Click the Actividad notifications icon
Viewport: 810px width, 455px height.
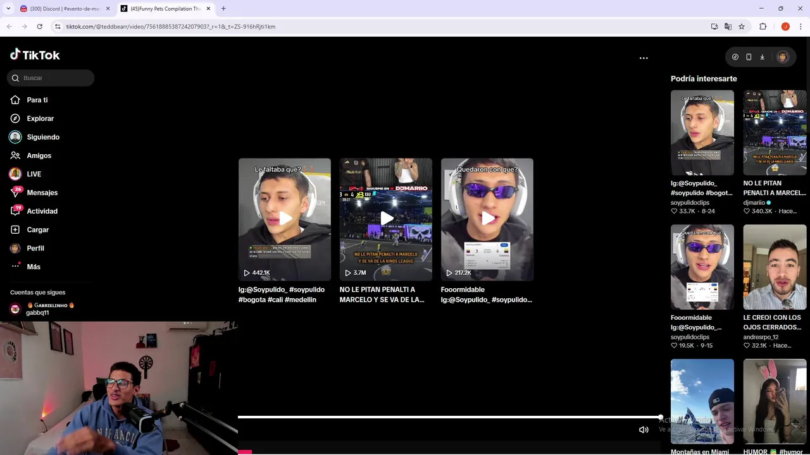click(15, 211)
